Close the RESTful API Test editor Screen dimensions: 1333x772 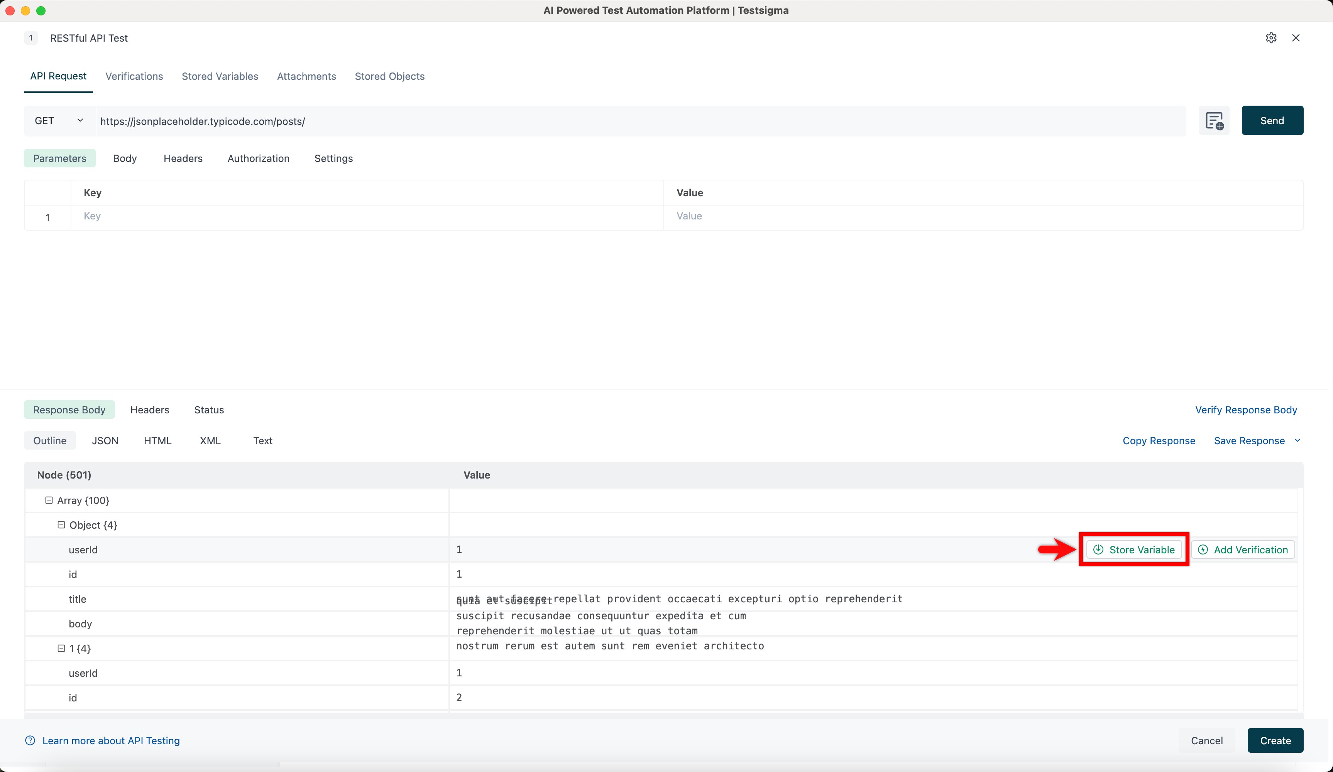pos(1296,37)
